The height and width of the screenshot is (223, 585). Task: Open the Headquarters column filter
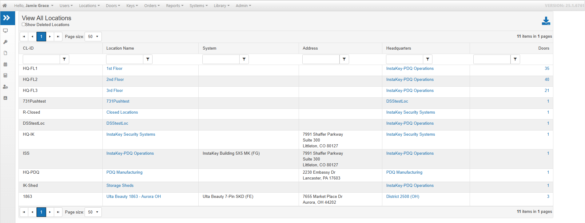[x=428, y=59]
